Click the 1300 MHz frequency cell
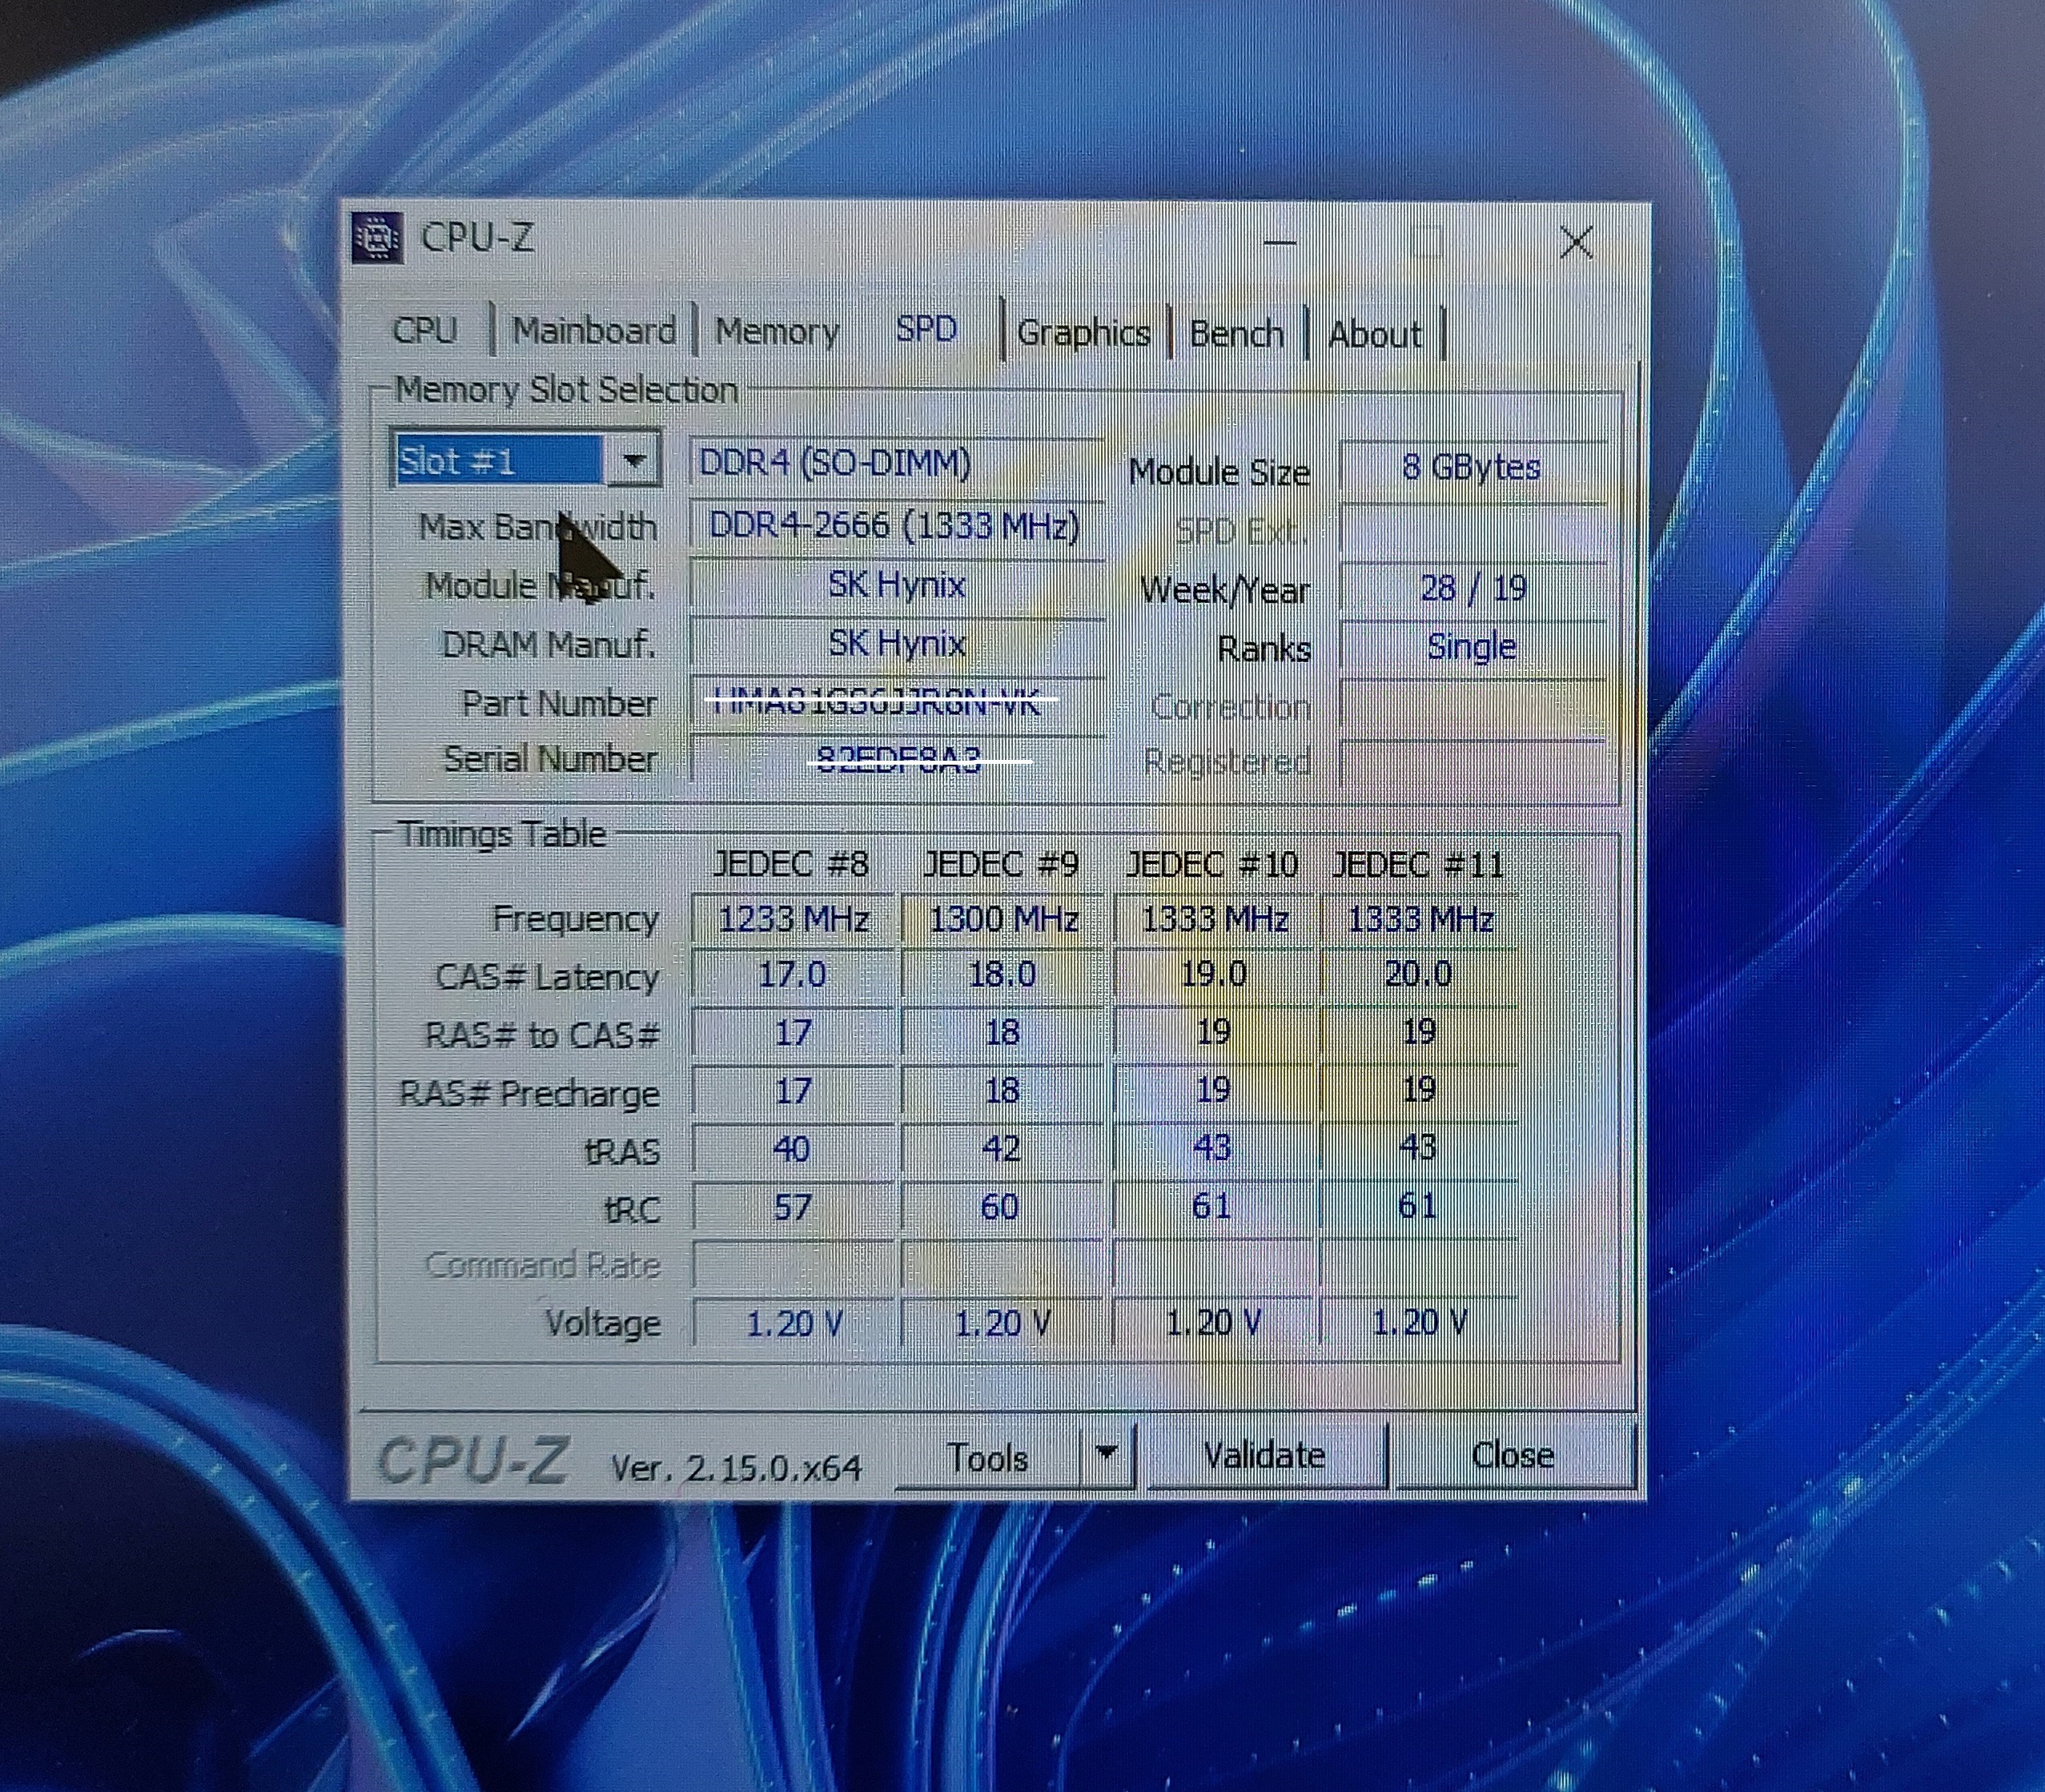This screenshot has height=1792, width=2045. point(1003,919)
